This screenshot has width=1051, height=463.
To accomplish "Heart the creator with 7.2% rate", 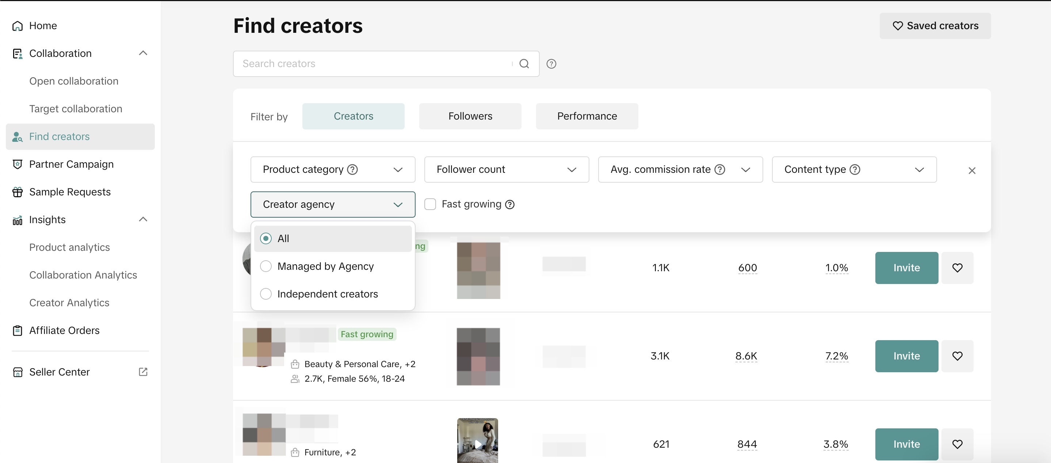I will [957, 356].
